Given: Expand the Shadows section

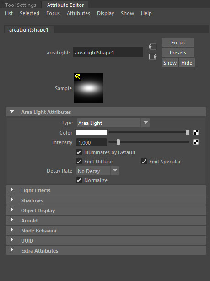Looking at the screenshot, I should point(106,200).
